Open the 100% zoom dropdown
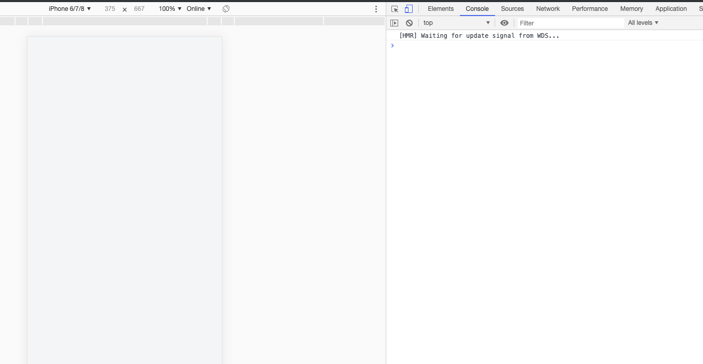The image size is (703, 364). [x=170, y=9]
